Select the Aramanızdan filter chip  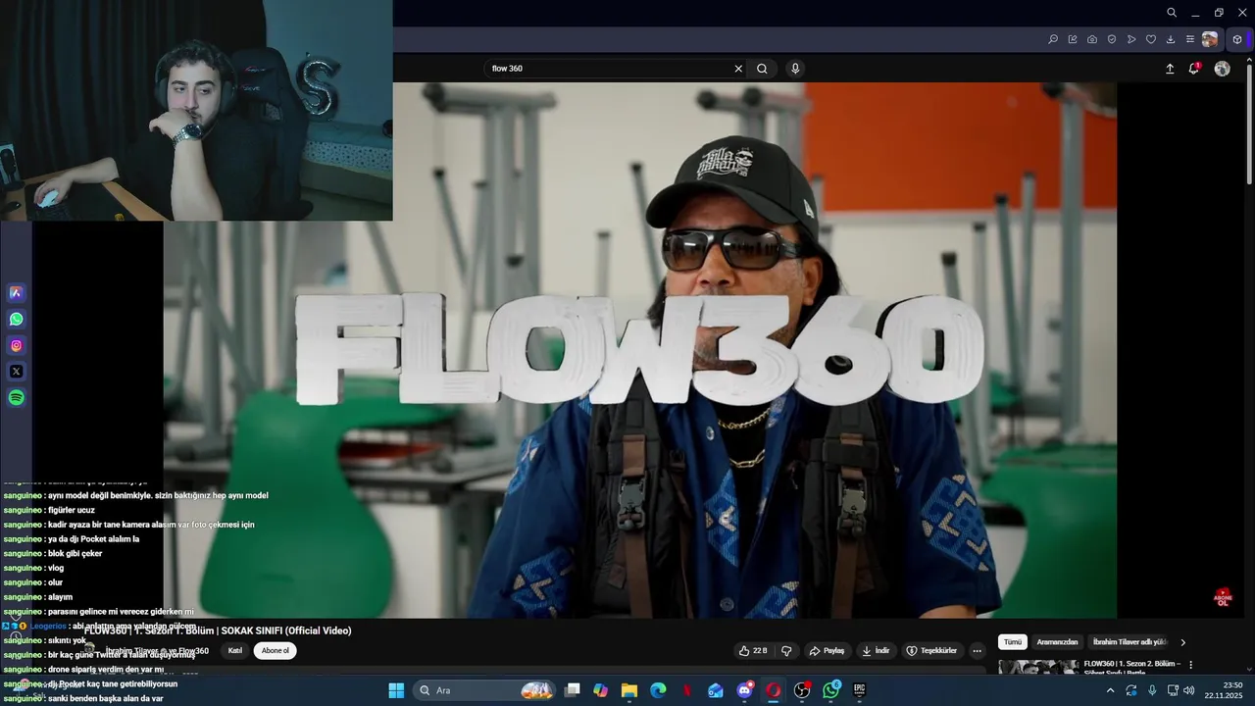pyautogui.click(x=1057, y=642)
